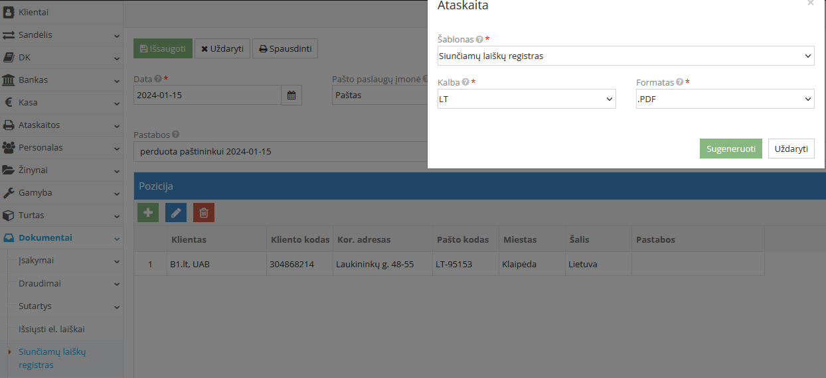
Task: Expand the Draudimai submenu chevron
Action: coord(117,284)
